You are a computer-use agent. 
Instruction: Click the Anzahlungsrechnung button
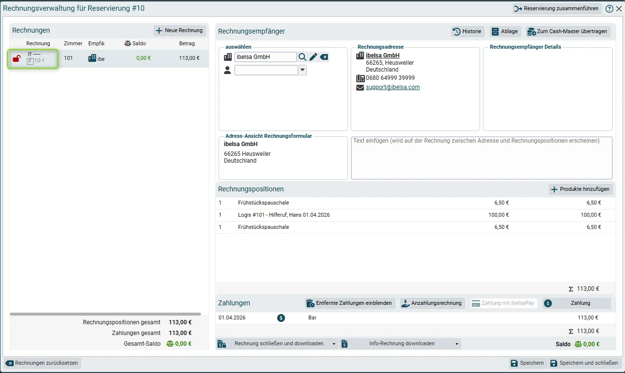point(432,303)
